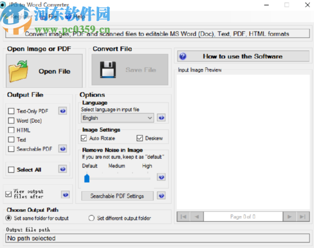Click the help icon beside Searchable PDF checkbox
This screenshot has height=248, width=314.
pos(63,149)
